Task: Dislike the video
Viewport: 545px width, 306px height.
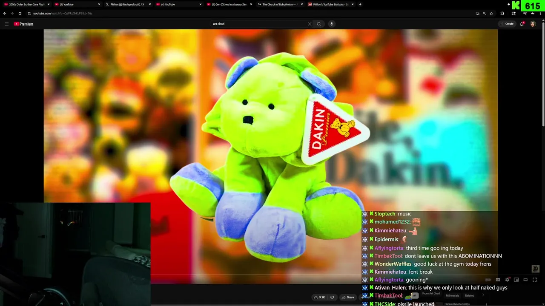Action: click(x=332, y=297)
